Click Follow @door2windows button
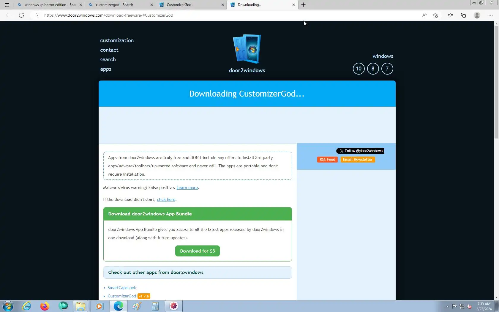This screenshot has height=312, width=499. 360,151
